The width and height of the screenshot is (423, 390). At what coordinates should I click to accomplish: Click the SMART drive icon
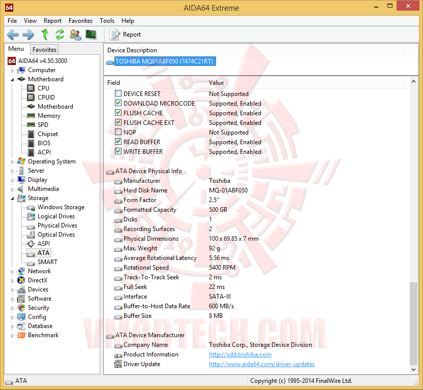pyautogui.click(x=31, y=263)
